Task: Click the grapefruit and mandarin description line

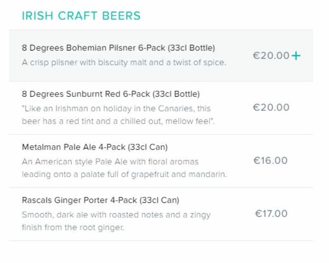Action: [125, 175]
